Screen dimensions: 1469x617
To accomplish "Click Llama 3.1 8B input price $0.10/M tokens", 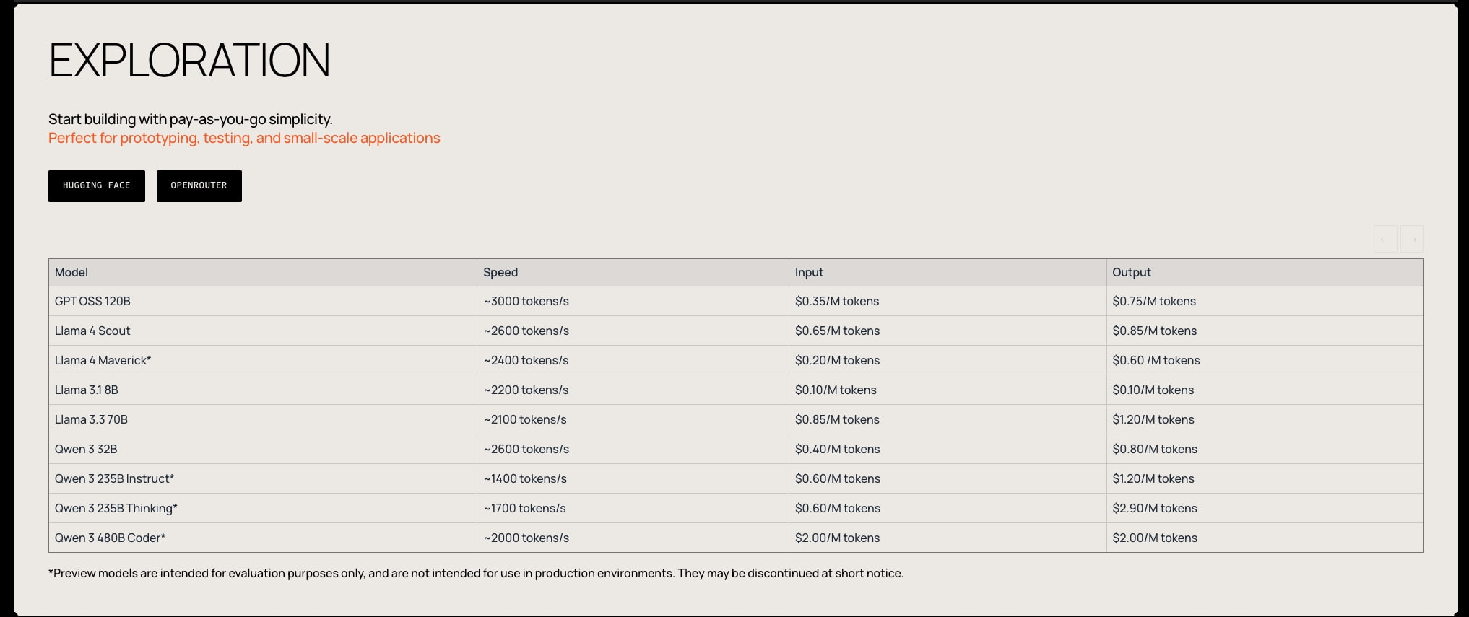I will 836,390.
